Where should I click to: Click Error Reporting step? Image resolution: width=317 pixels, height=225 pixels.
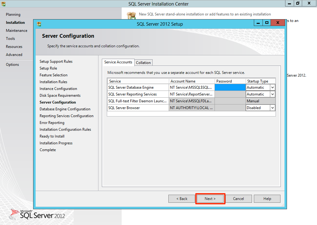coord(52,123)
